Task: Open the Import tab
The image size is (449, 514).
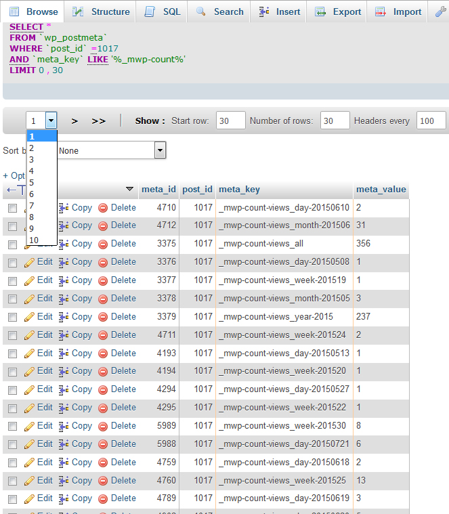Action: click(398, 12)
